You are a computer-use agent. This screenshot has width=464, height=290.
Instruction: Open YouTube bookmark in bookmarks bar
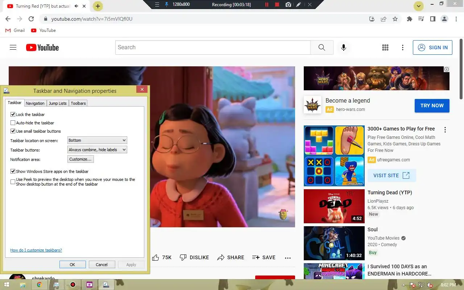[x=43, y=30]
